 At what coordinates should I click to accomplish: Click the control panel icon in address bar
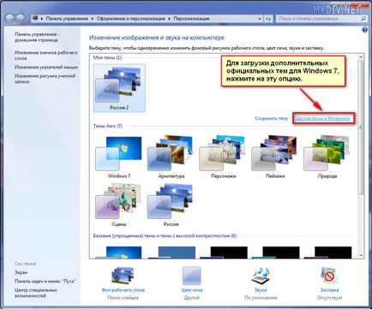pos(35,19)
